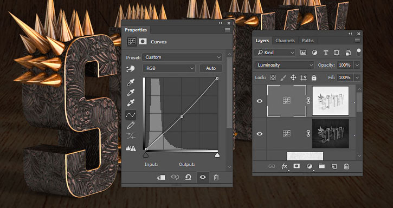Click the white point slider under histogram

click(217, 155)
